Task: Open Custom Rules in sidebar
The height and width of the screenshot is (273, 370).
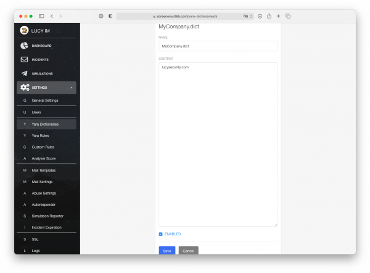Action: click(46, 147)
